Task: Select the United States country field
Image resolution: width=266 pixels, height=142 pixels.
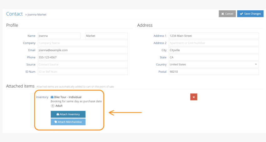Action: (213, 64)
